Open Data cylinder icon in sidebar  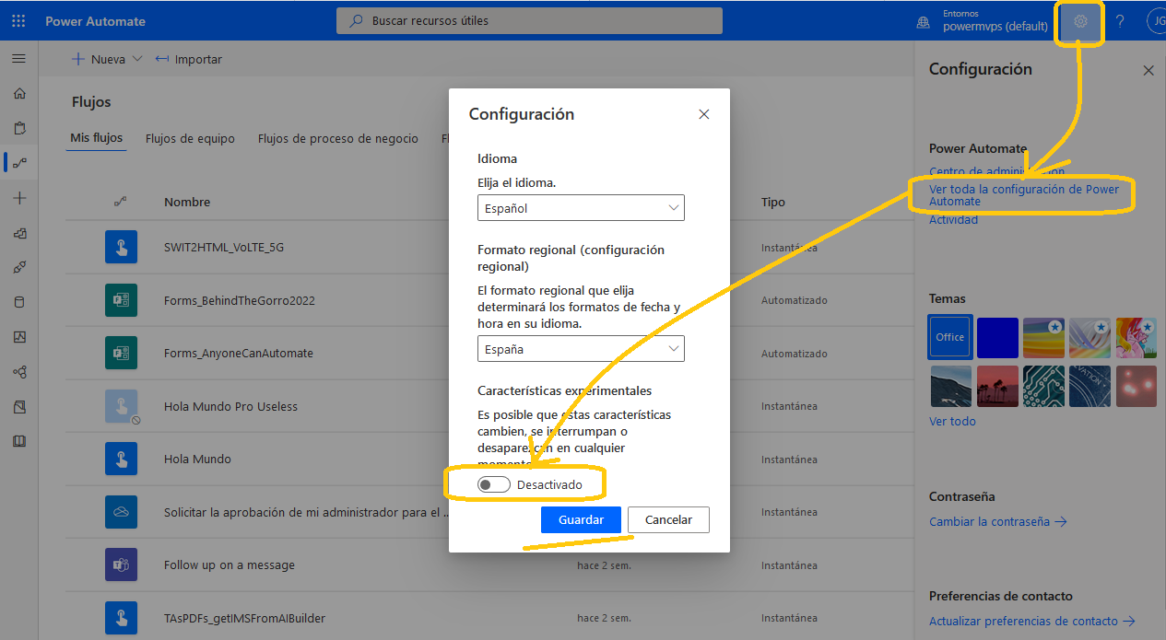pyautogui.click(x=19, y=302)
